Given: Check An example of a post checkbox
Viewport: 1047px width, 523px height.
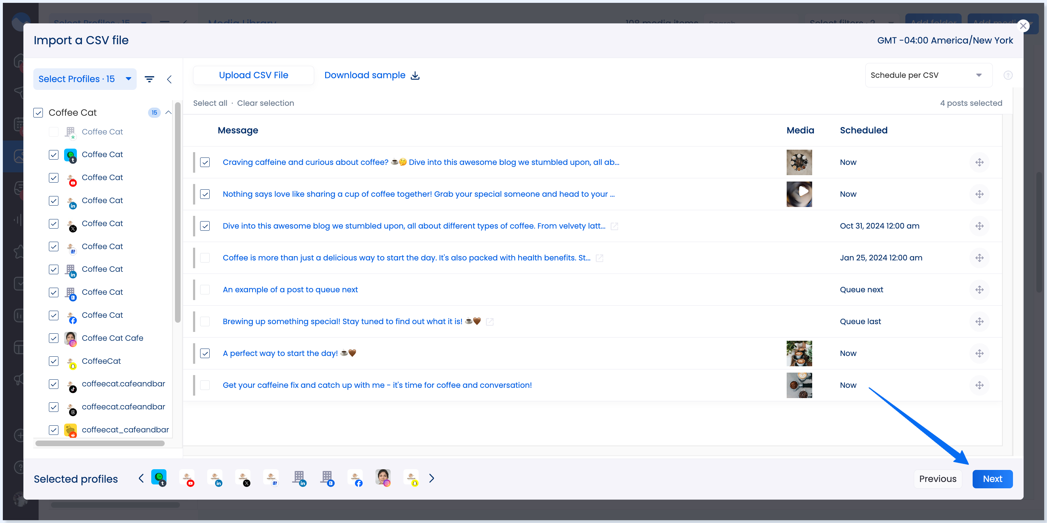Looking at the screenshot, I should [x=205, y=290].
